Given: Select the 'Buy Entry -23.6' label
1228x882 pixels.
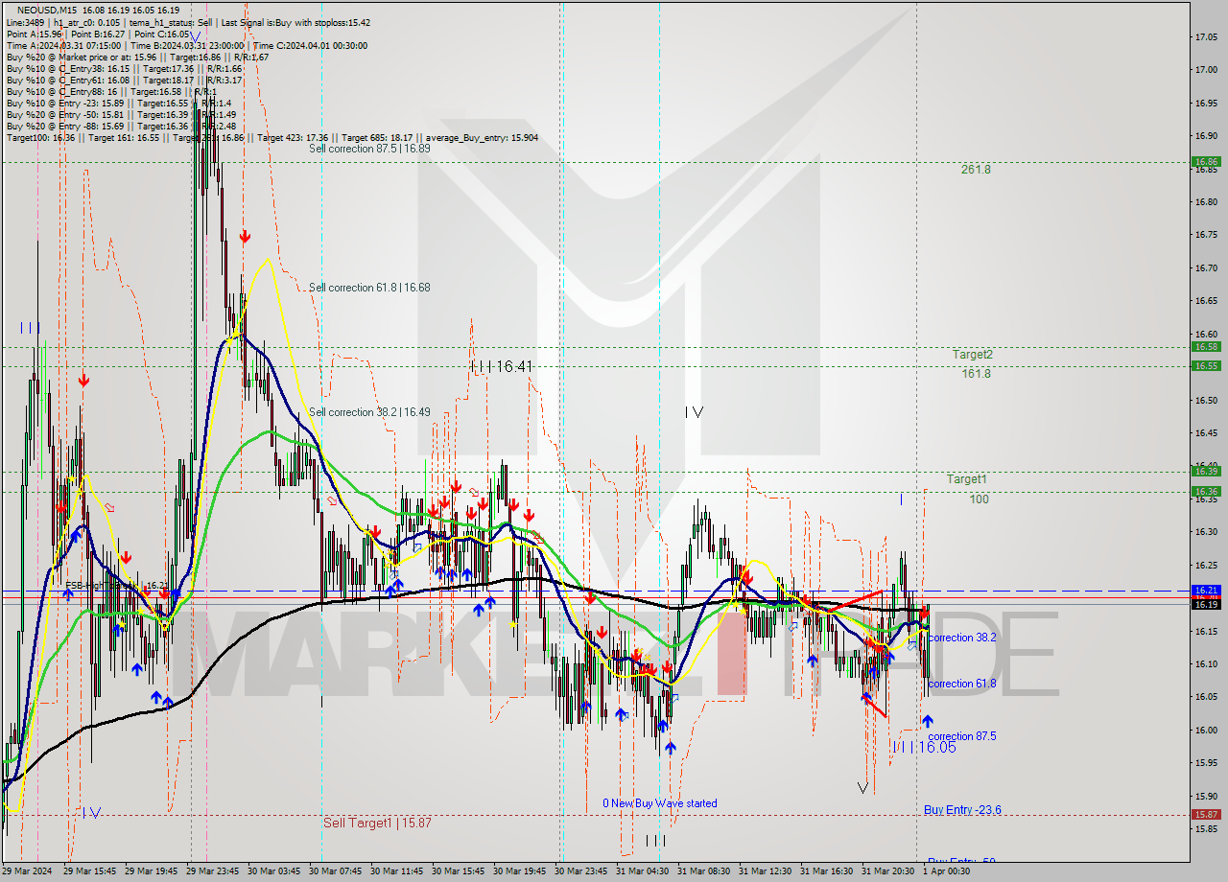Looking at the screenshot, I should (962, 810).
